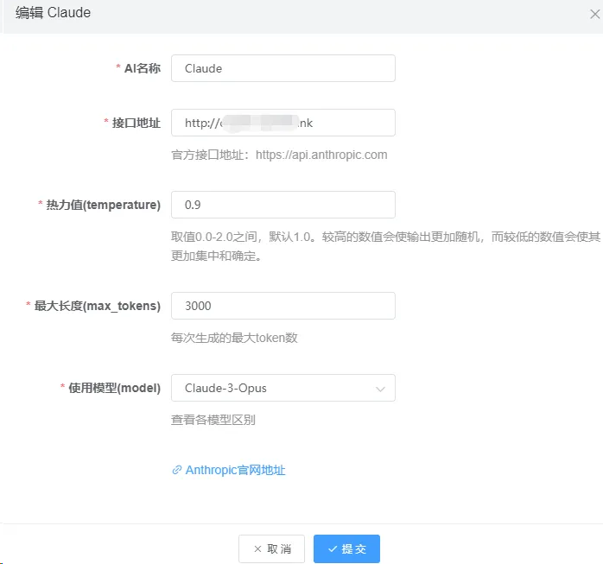Click the official API address hint text

pyautogui.click(x=279, y=155)
